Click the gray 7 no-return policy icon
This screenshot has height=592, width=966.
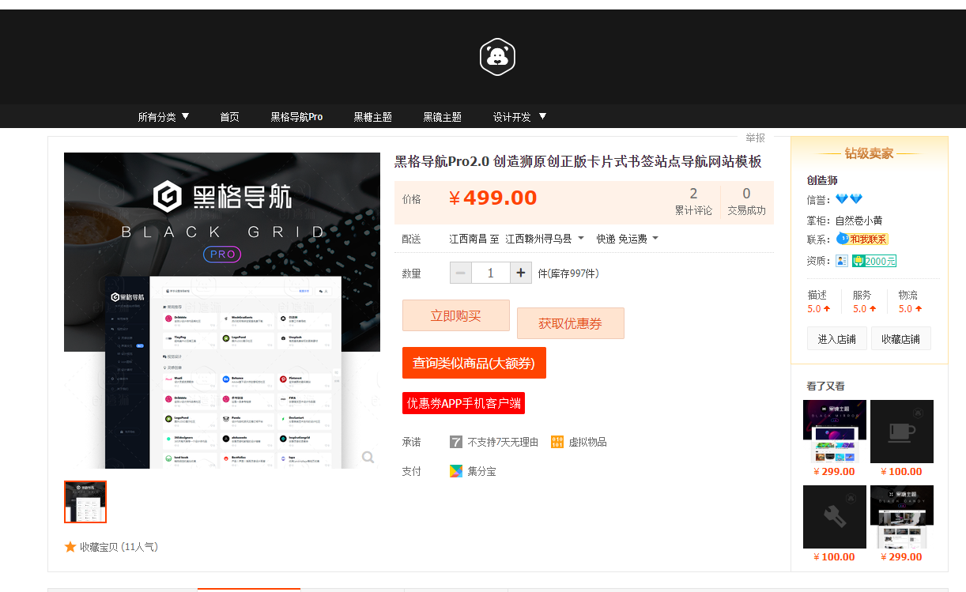[x=456, y=442]
